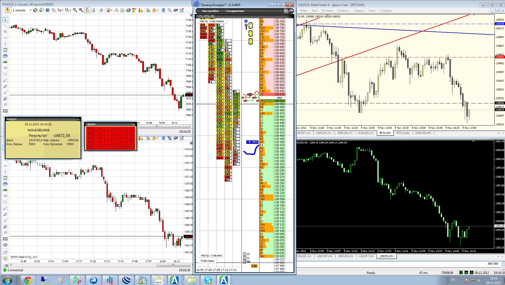Viewport: 505px width, 285px height.
Task: Toggle the checkmark button in Привод Бондаря header
Action: click(x=286, y=11)
